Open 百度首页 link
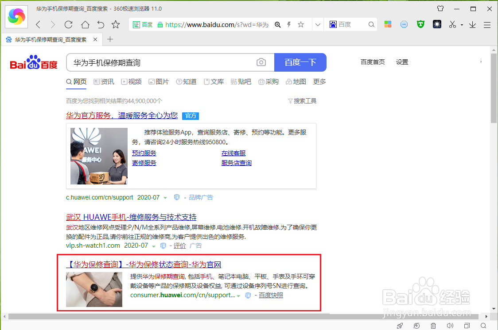 pyautogui.click(x=373, y=62)
